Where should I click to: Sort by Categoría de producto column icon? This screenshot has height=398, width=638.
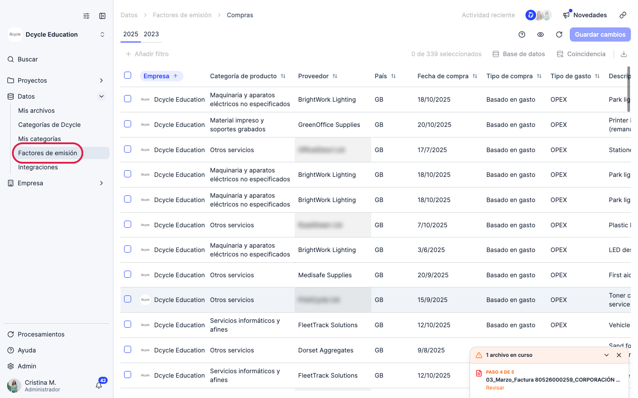coord(283,76)
